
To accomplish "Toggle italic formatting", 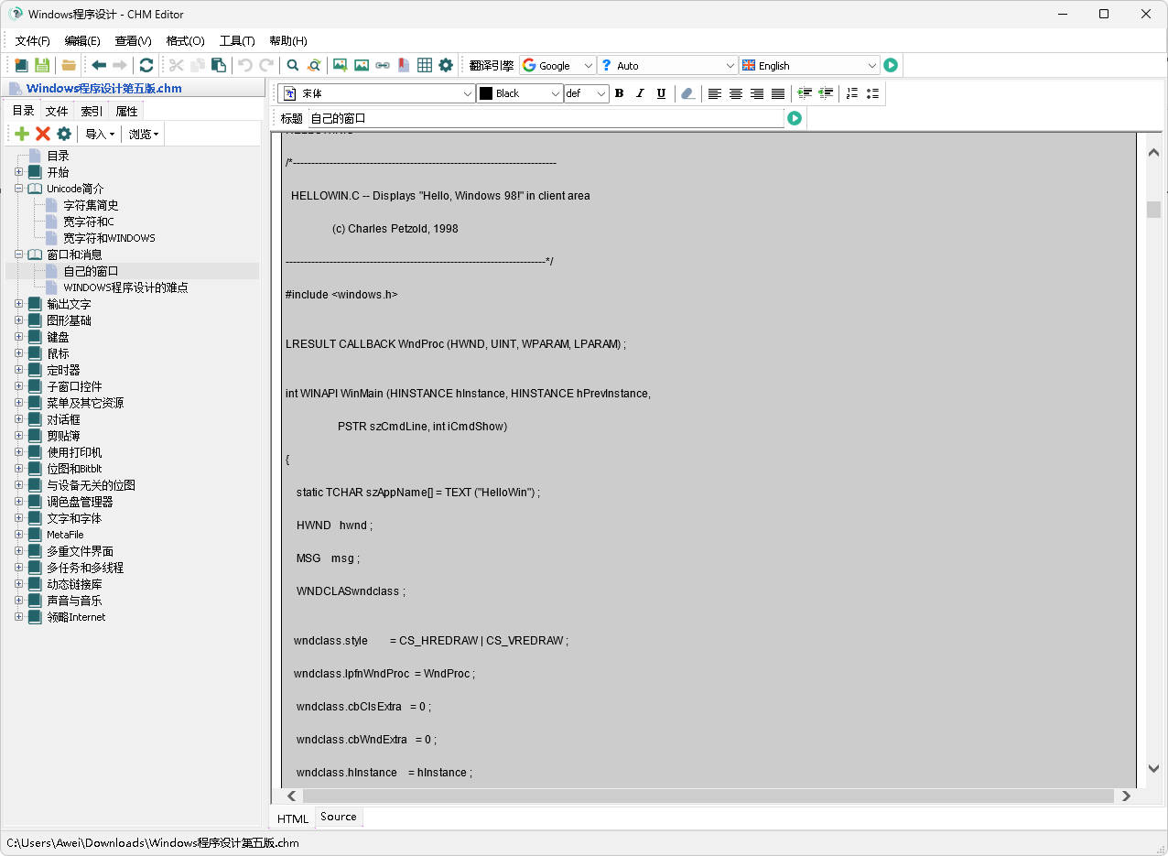I will coord(641,93).
